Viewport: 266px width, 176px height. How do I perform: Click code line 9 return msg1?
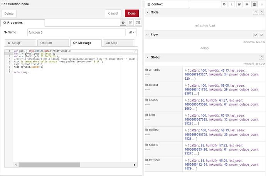(21, 72)
